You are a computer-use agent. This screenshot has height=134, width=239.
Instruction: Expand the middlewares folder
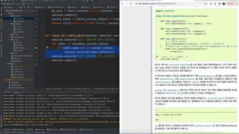(x=9, y=37)
